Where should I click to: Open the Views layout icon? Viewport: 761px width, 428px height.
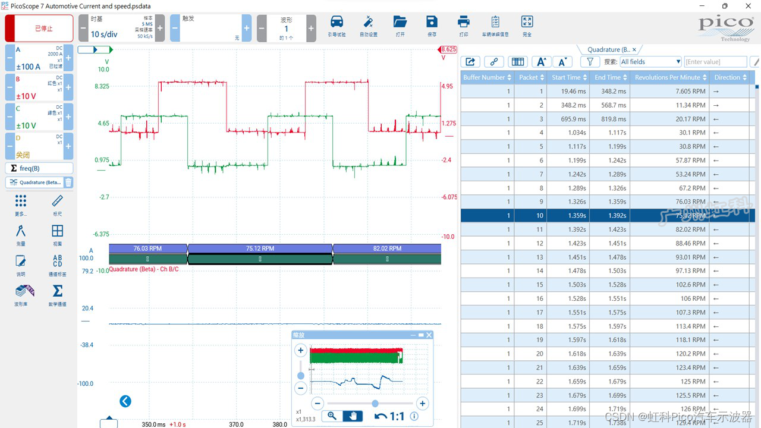click(58, 231)
